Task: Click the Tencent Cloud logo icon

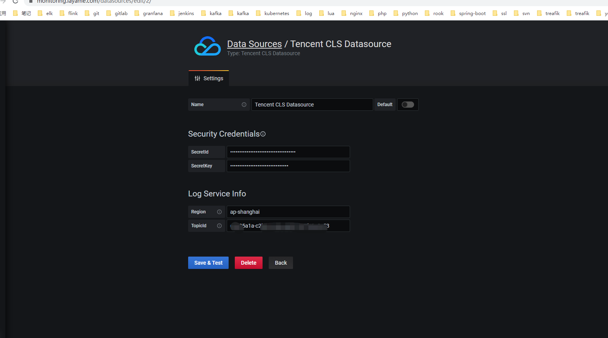Action: [207, 46]
